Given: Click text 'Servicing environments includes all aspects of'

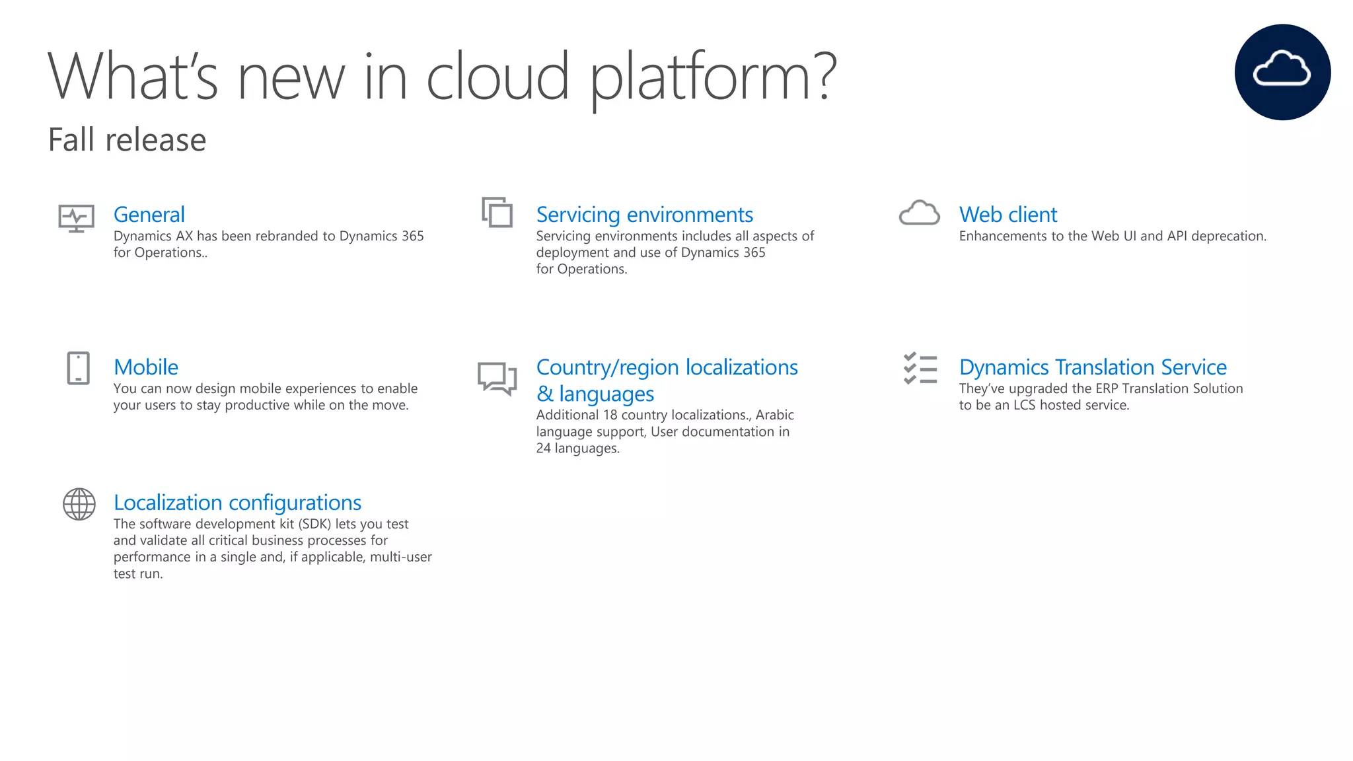Looking at the screenshot, I should (x=675, y=236).
